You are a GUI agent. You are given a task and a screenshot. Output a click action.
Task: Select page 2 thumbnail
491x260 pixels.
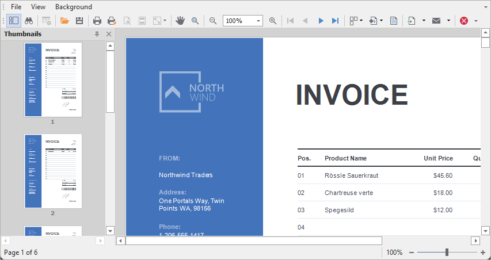(53, 171)
